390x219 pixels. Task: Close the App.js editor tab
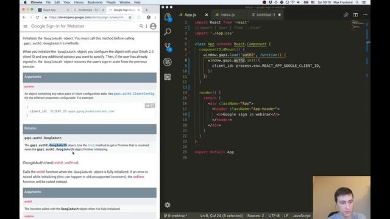coord(206,15)
